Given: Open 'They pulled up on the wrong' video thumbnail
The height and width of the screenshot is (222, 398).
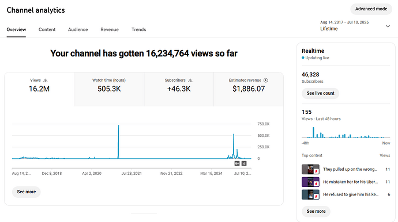Looking at the screenshot, I should tap(310, 169).
